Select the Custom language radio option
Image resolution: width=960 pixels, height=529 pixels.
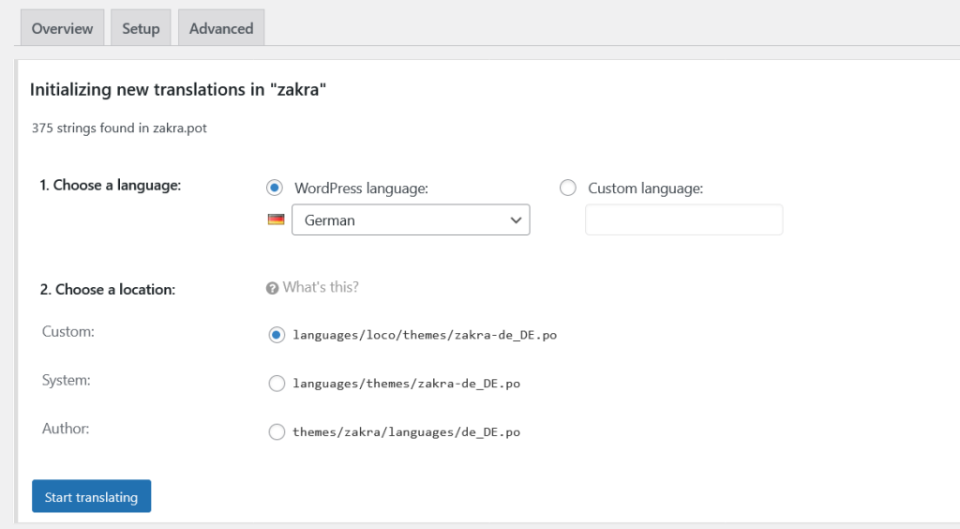point(567,188)
